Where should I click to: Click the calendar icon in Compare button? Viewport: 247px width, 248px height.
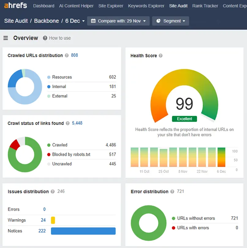(93, 21)
